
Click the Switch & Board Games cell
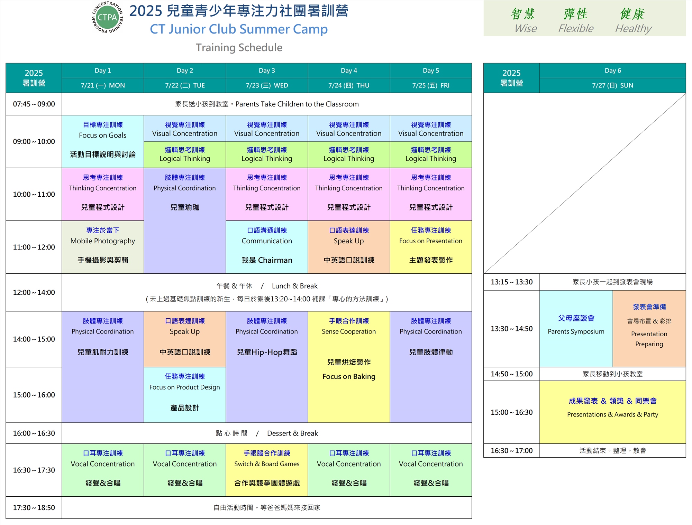pos(267,470)
